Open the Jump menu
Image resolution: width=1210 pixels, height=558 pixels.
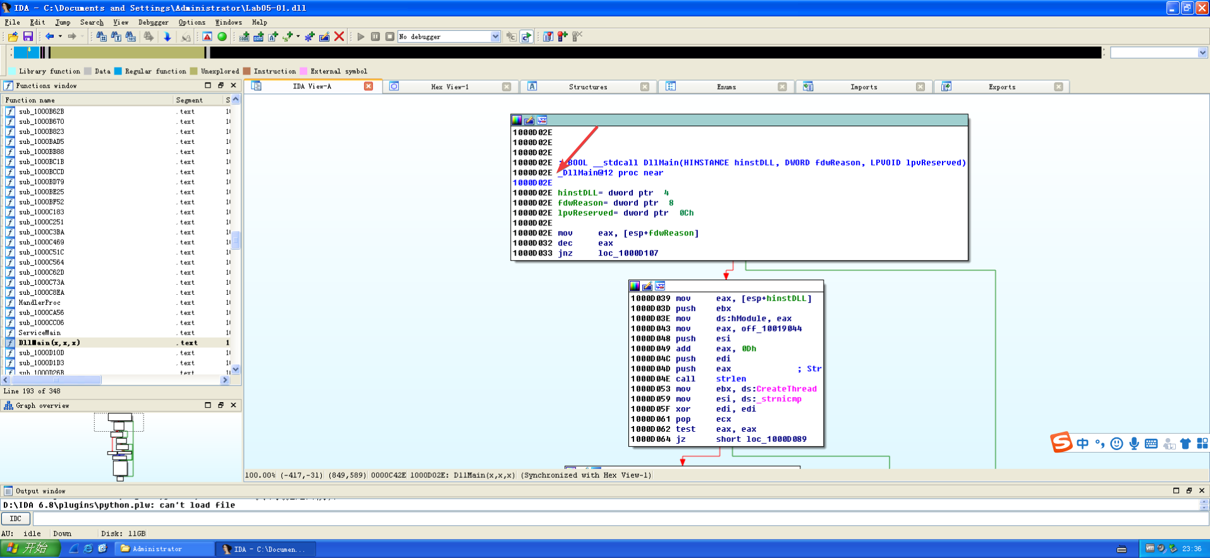tap(63, 22)
